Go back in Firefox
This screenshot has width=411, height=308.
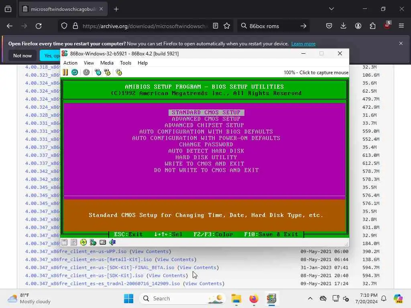[10, 26]
